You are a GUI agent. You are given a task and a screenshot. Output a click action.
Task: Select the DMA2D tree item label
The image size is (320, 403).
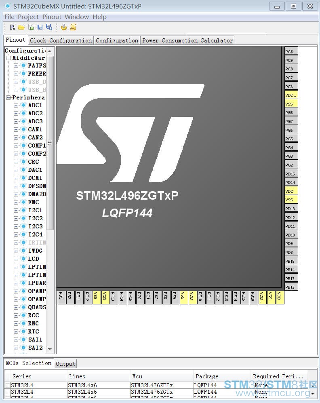pos(37,194)
